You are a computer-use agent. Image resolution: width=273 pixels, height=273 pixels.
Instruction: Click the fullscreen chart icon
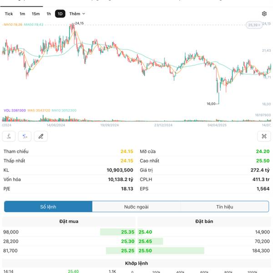click(264, 136)
